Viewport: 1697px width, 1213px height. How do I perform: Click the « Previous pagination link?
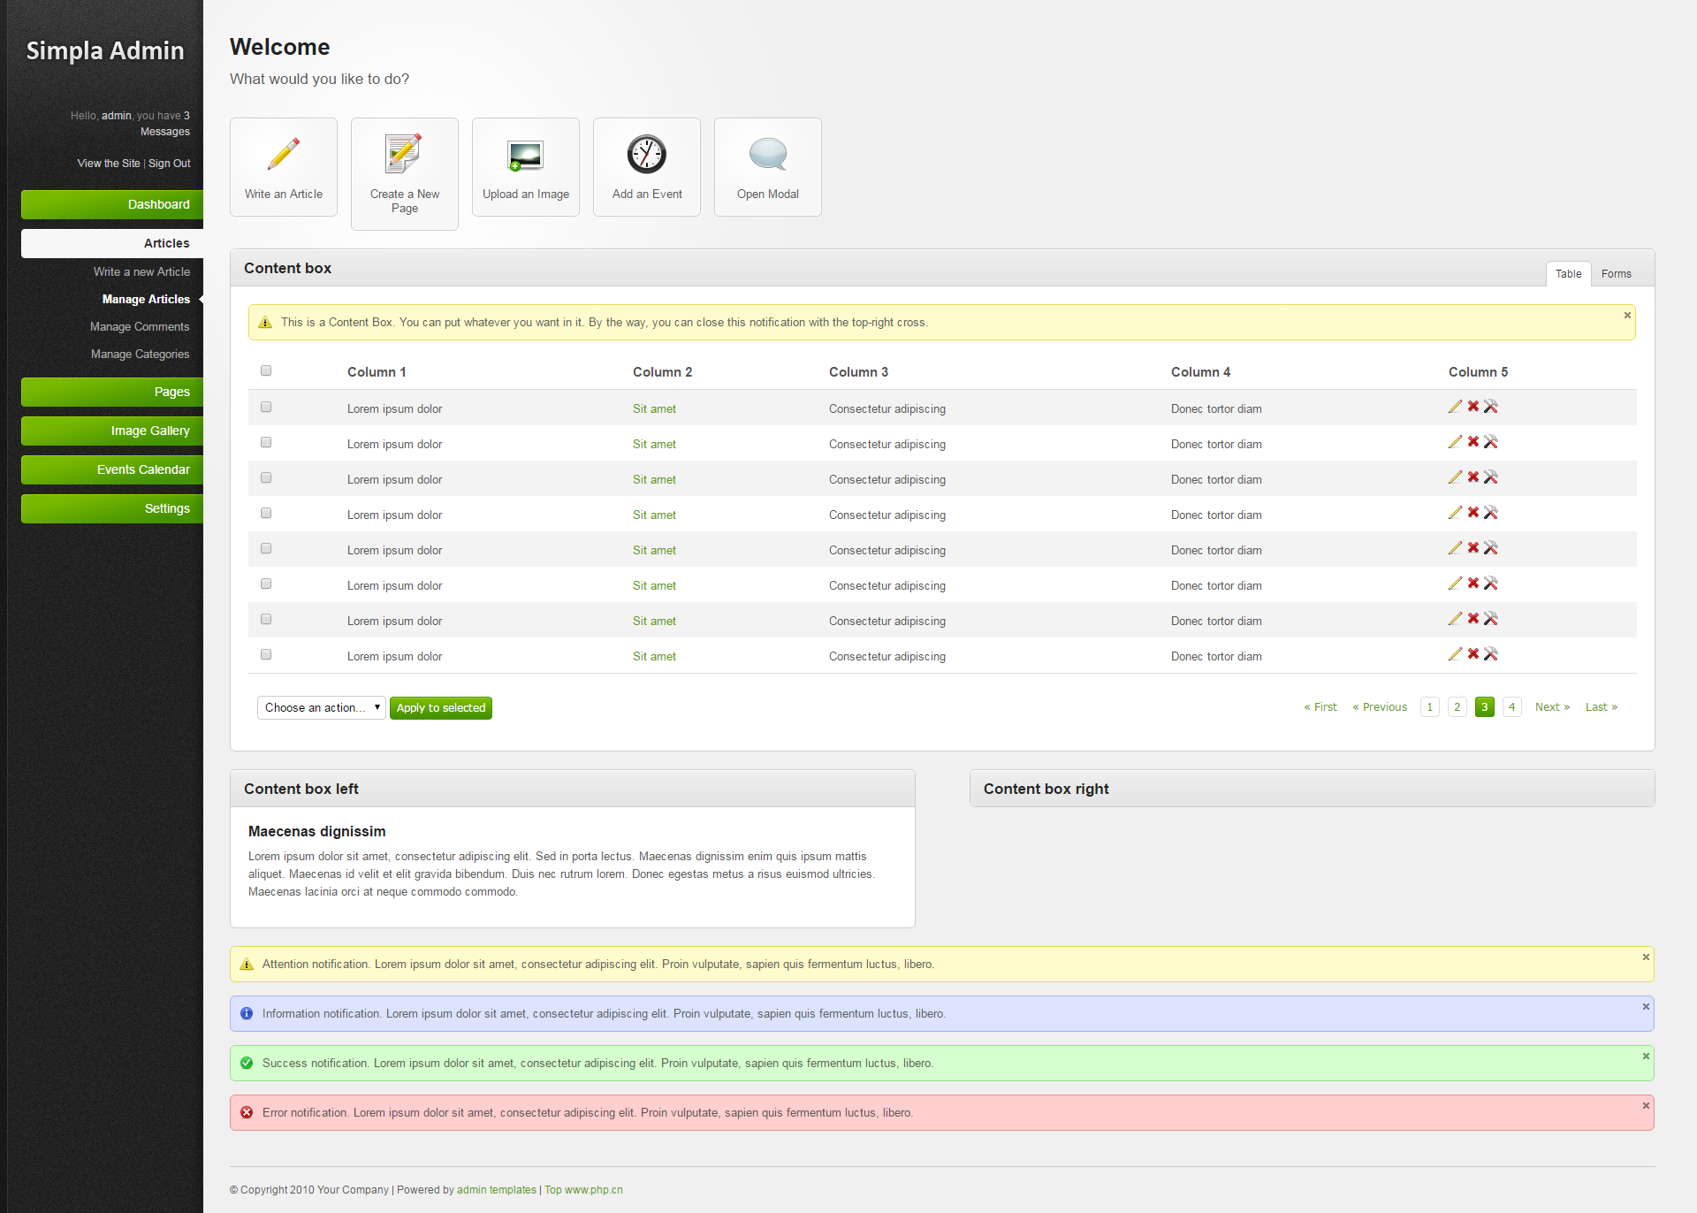(1380, 707)
